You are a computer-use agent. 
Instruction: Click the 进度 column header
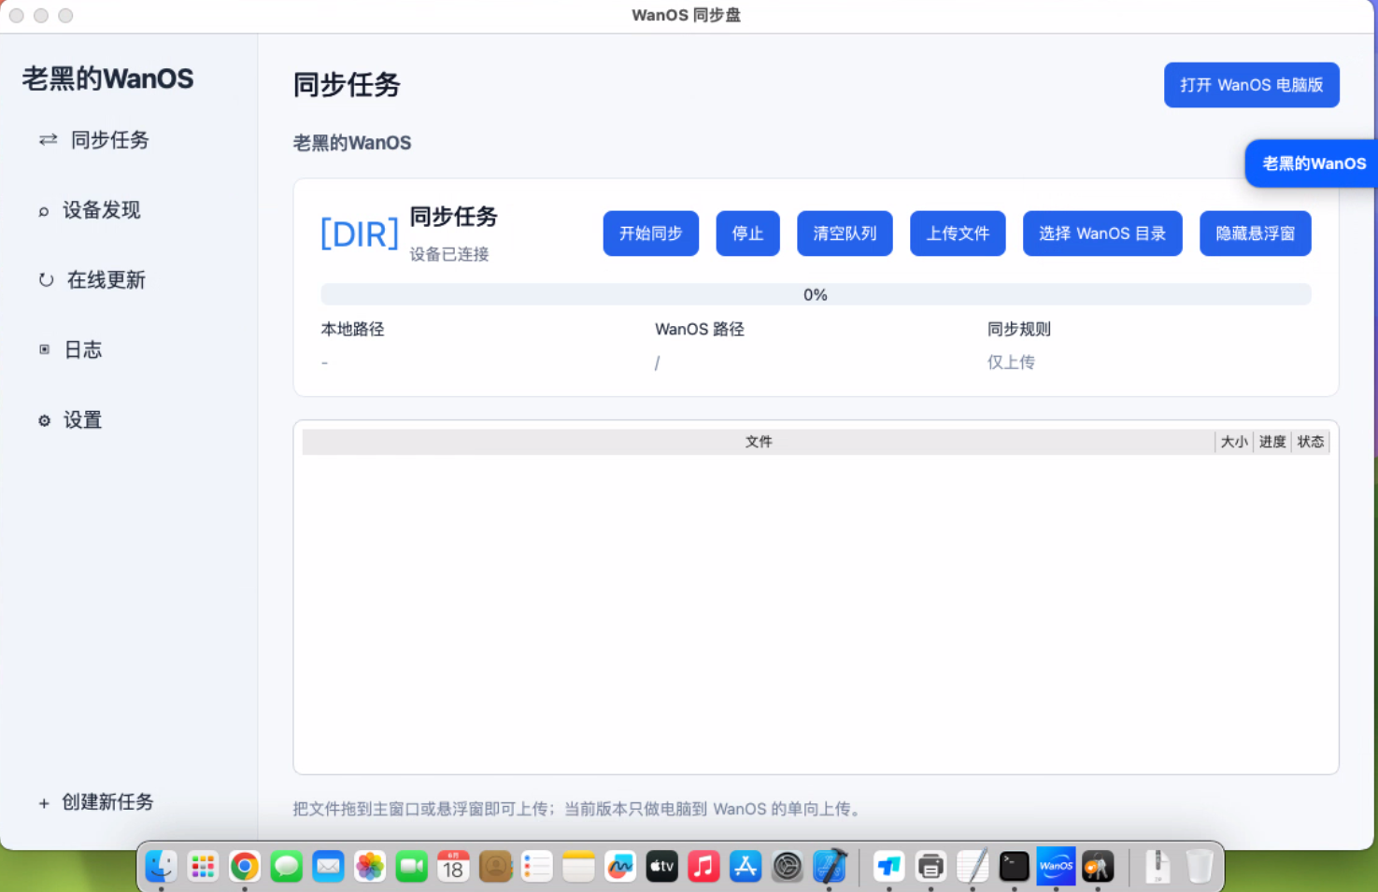coord(1272,442)
